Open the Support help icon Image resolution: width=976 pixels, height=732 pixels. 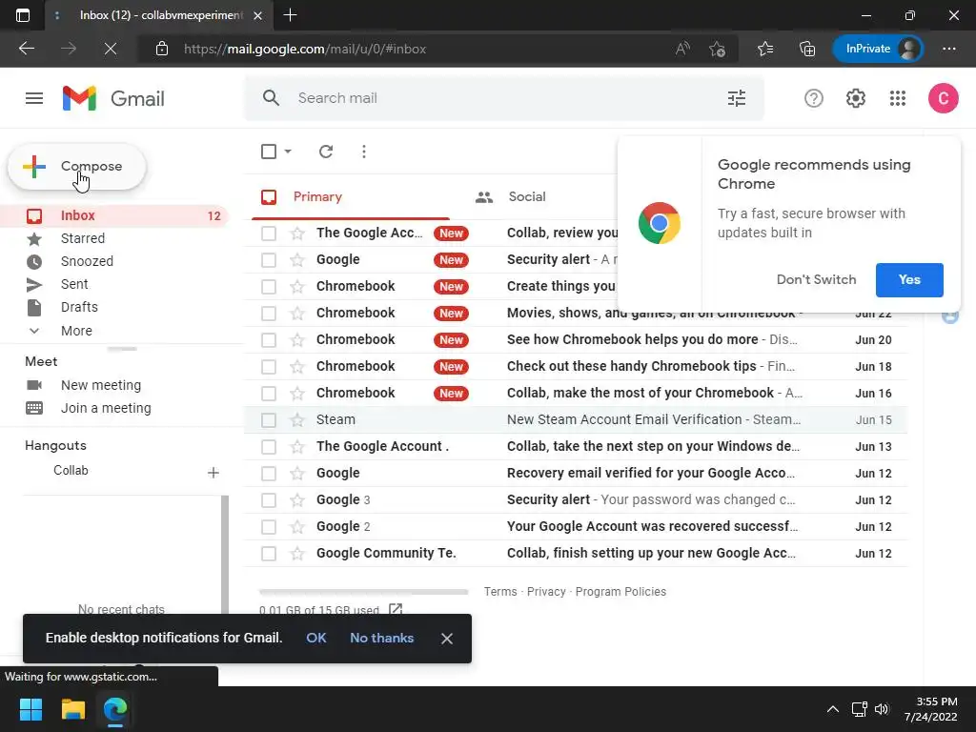pyautogui.click(x=814, y=98)
